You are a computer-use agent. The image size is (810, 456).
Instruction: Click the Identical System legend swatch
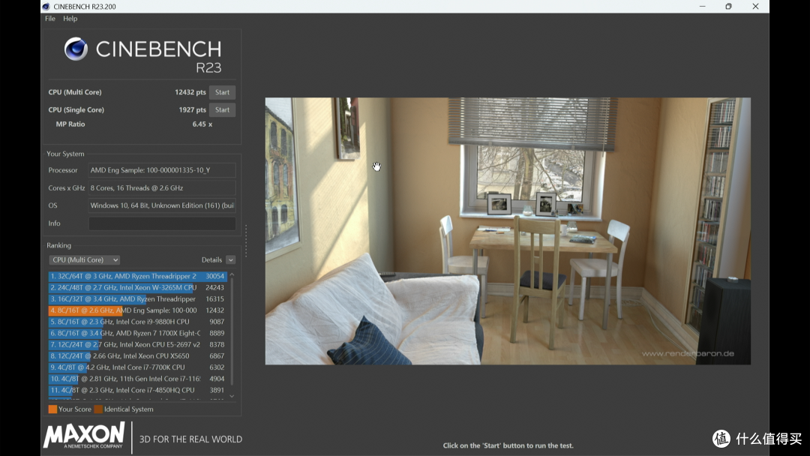98,409
